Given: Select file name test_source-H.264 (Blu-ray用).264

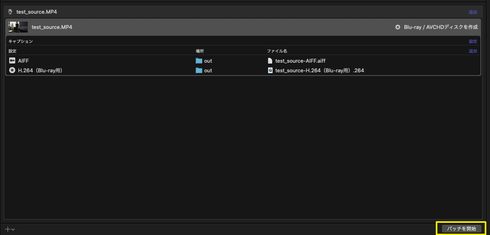Looking at the screenshot, I should (x=320, y=70).
